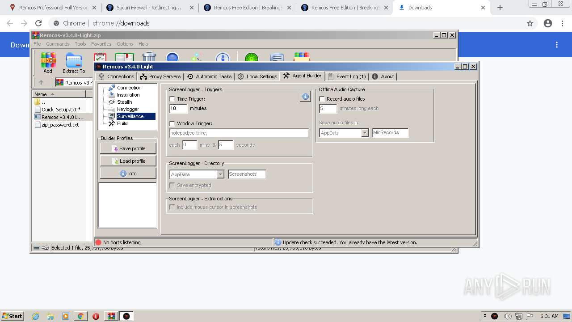Toggle Save encrypted checkbox
Viewport: 572px width, 322px height.
click(172, 185)
